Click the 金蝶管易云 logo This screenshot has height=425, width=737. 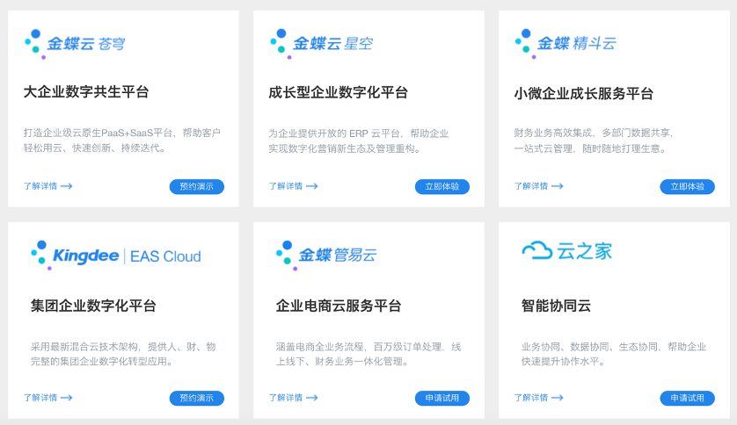coord(326,256)
